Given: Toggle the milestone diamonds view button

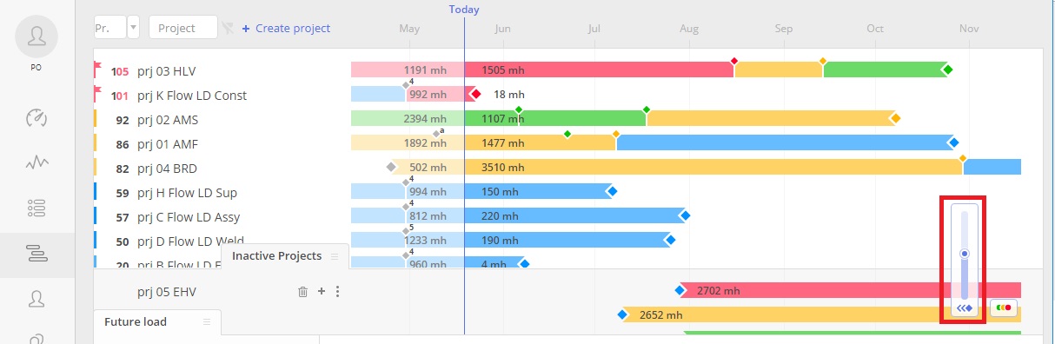Looking at the screenshot, I should pyautogui.click(x=964, y=308).
